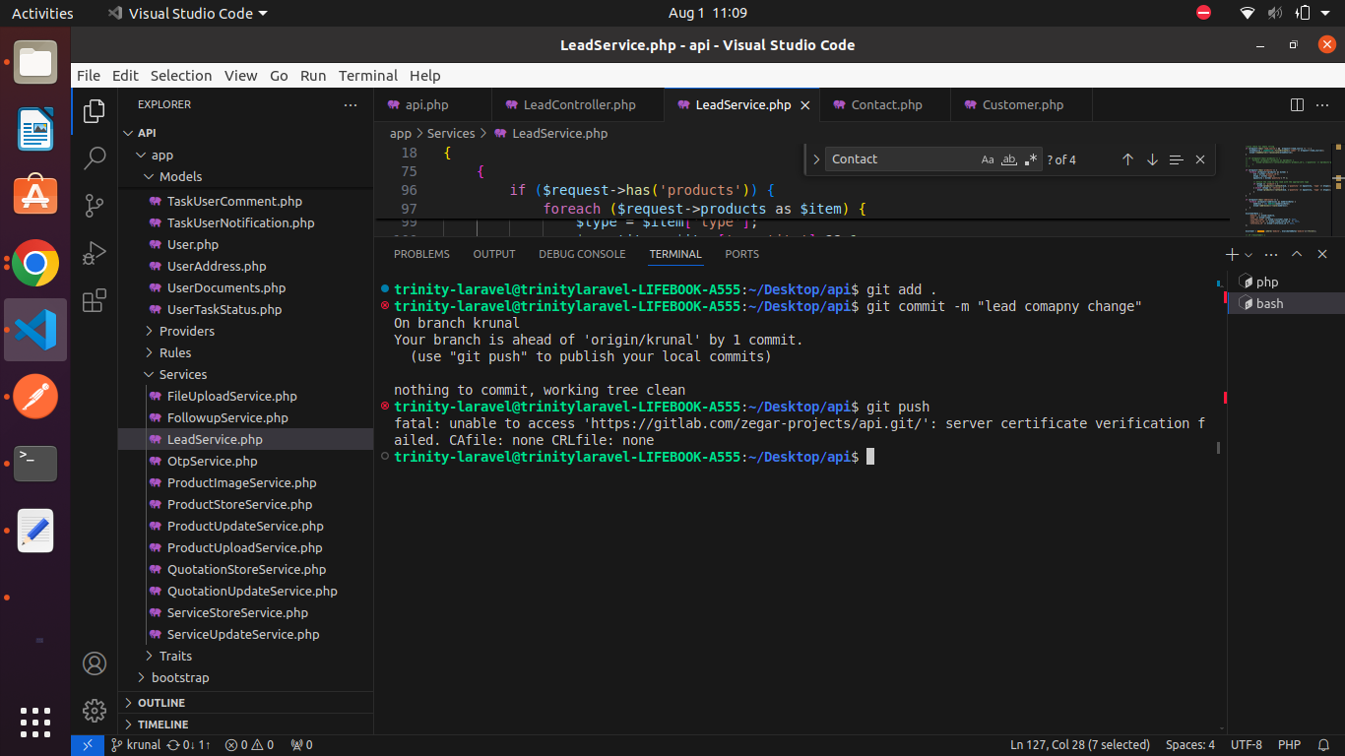Switch to the PROBLEMS panel tab
This screenshot has width=1345, height=756.
click(x=421, y=254)
